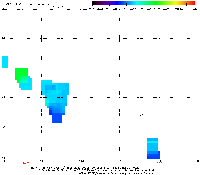
Task: Click the blue data block near -108 longitude
Action: coord(154,149)
